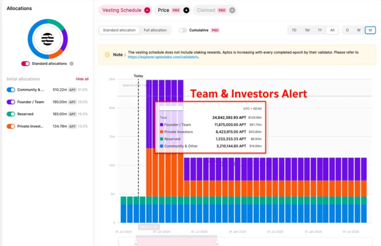Image resolution: width=381 pixels, height=246 pixels.
Task: Click the Allocations panel title
Action: pyautogui.click(x=19, y=9)
